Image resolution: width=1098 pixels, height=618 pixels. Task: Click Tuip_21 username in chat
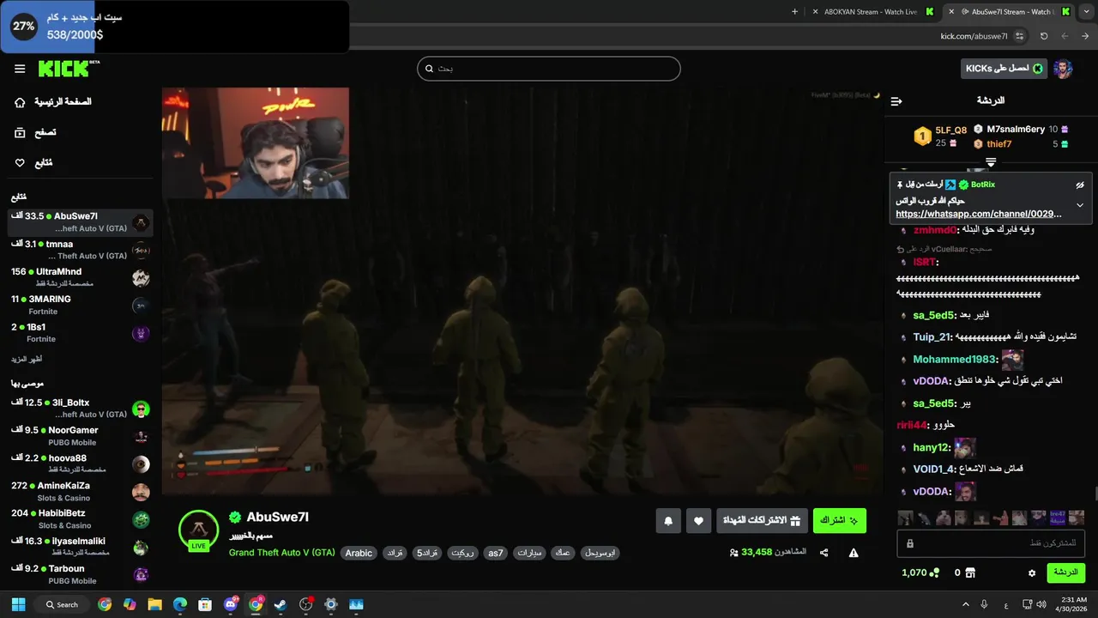[932, 336]
